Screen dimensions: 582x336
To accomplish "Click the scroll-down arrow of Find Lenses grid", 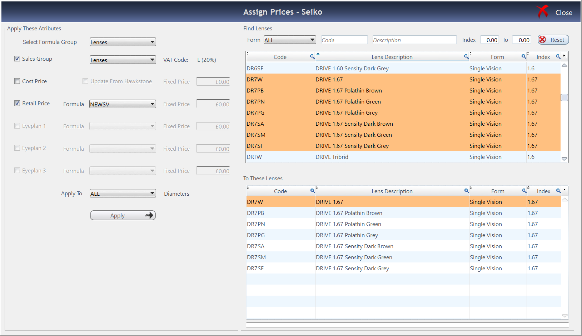I will pyautogui.click(x=564, y=159).
